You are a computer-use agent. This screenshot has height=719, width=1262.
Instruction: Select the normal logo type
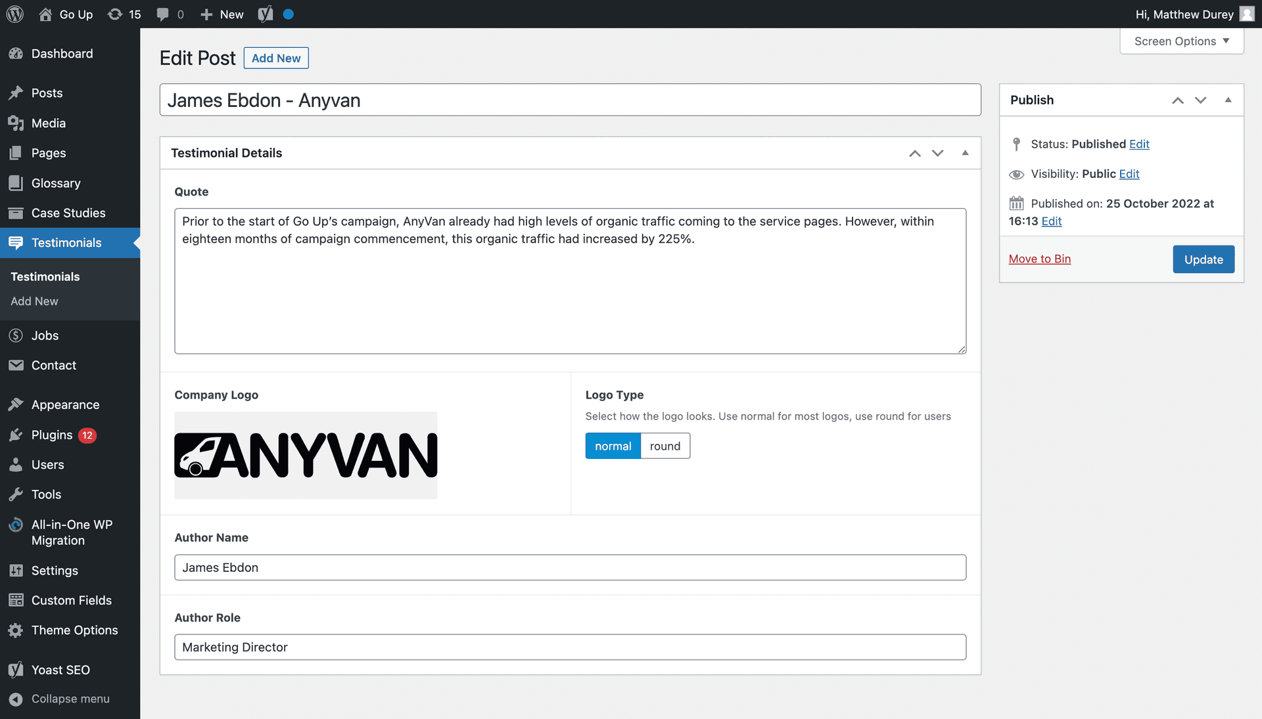613,446
